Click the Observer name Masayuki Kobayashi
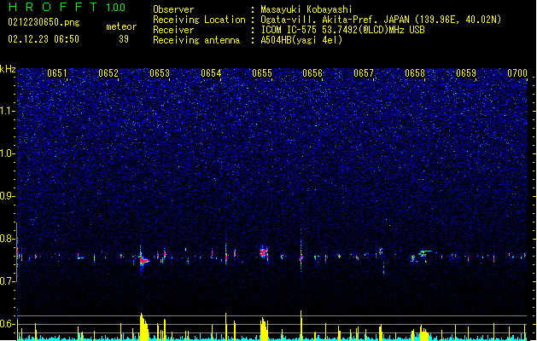 (306, 9)
